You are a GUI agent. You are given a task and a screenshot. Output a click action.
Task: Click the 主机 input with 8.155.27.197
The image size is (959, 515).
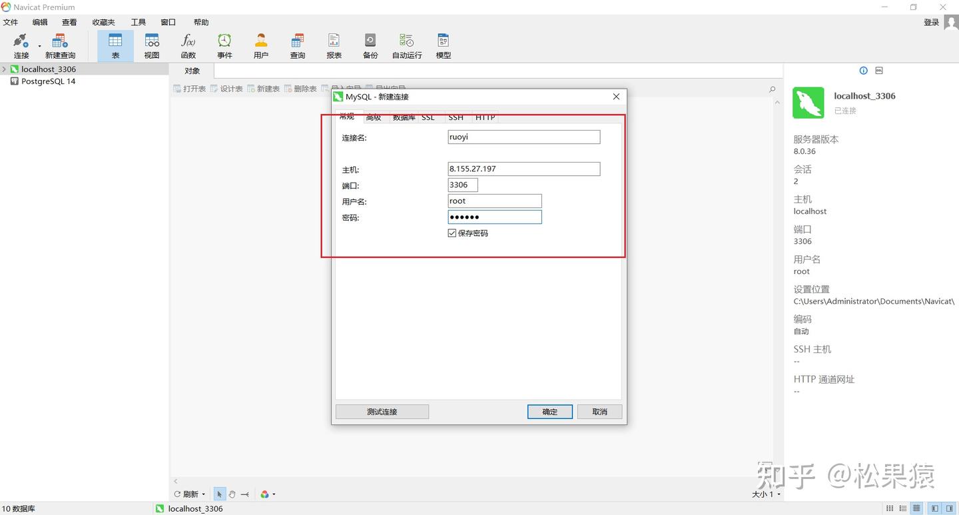tap(524, 169)
